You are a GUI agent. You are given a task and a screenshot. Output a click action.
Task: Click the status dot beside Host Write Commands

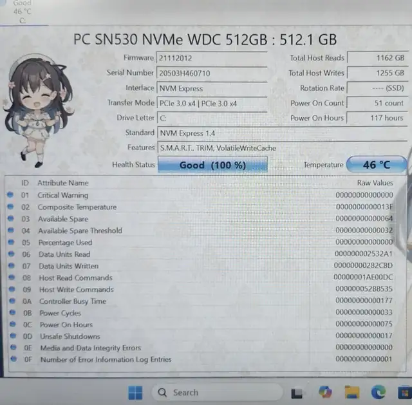click(x=12, y=289)
